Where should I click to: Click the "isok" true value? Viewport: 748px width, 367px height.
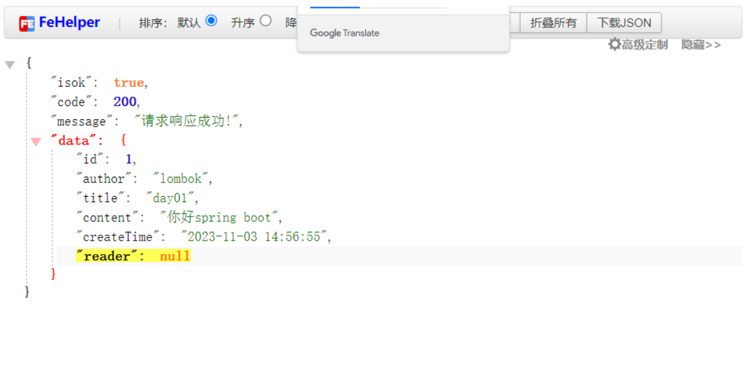(129, 82)
